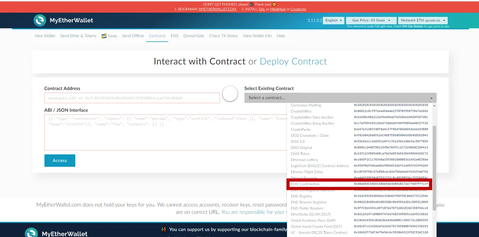This screenshot has height=237, width=479.
Task: Select CryptoPunks from the contract list
Action: 359,129
